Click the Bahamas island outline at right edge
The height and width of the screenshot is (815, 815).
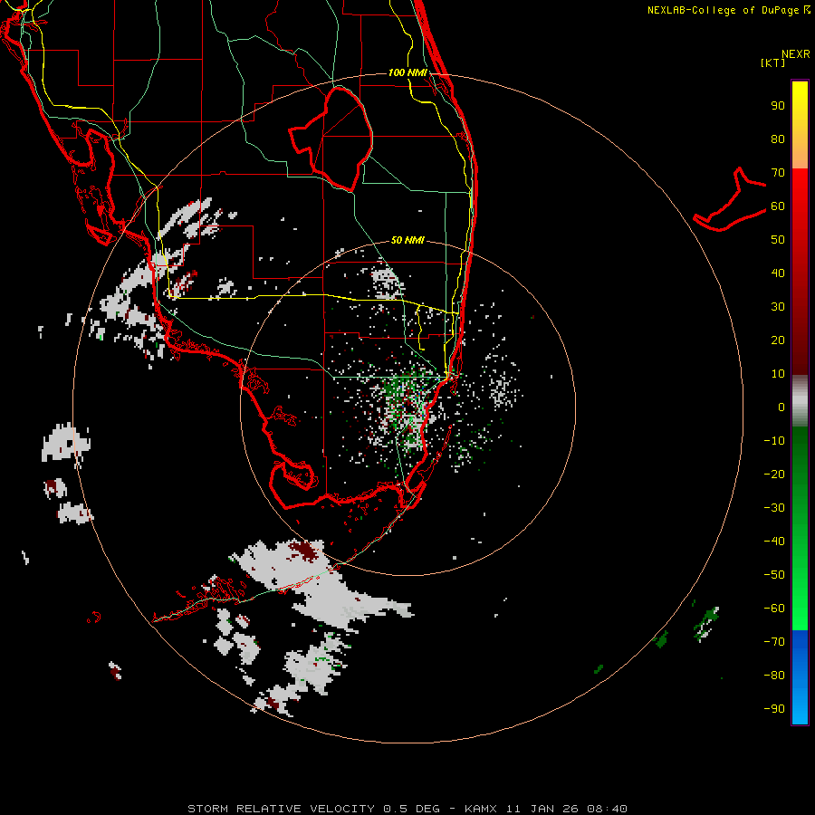[x=730, y=200]
